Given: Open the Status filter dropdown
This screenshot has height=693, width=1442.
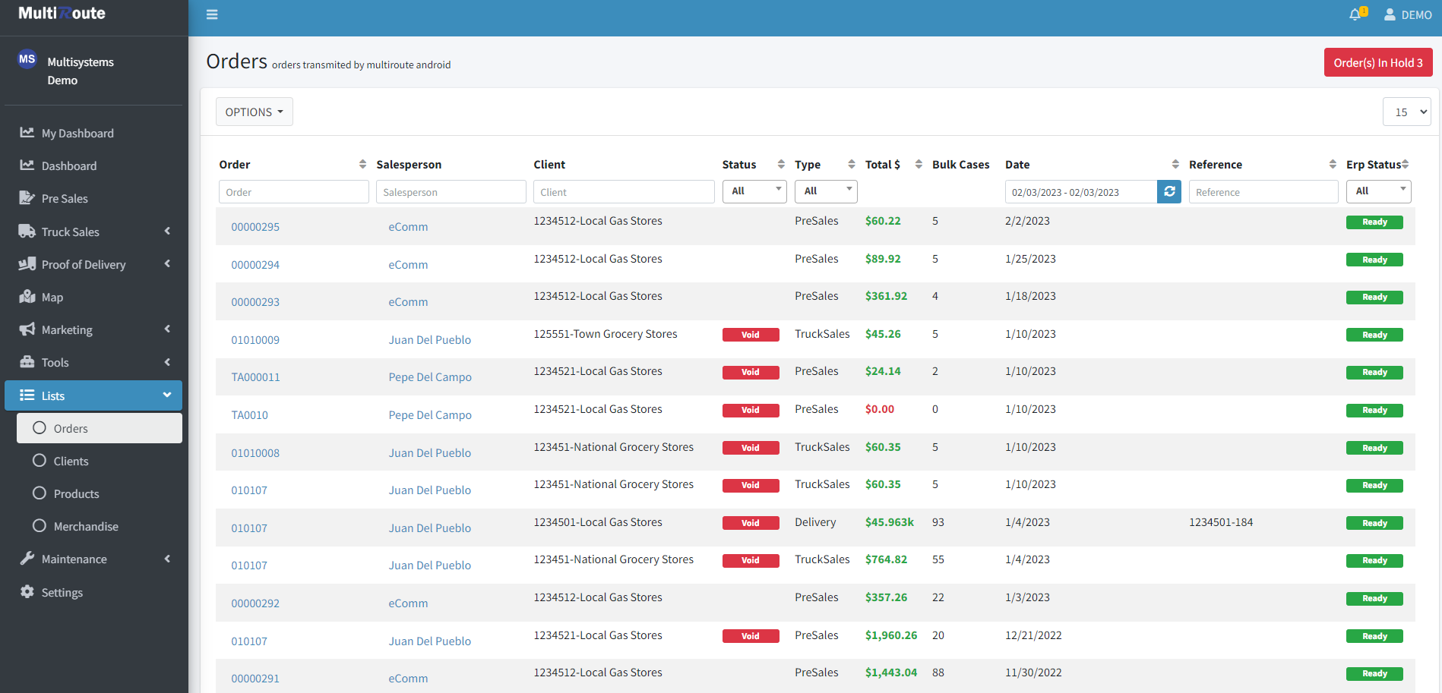Looking at the screenshot, I should [754, 191].
